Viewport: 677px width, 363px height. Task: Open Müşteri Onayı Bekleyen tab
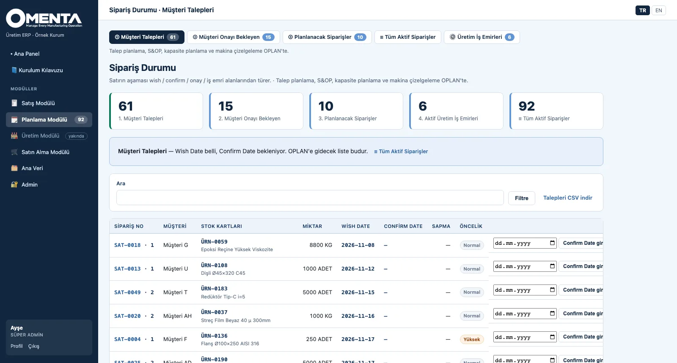(234, 37)
